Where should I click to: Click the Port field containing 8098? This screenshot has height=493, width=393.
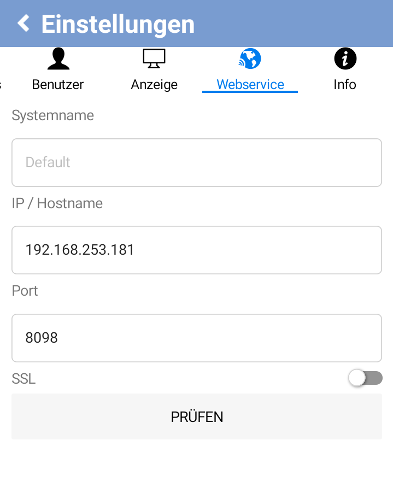click(197, 338)
